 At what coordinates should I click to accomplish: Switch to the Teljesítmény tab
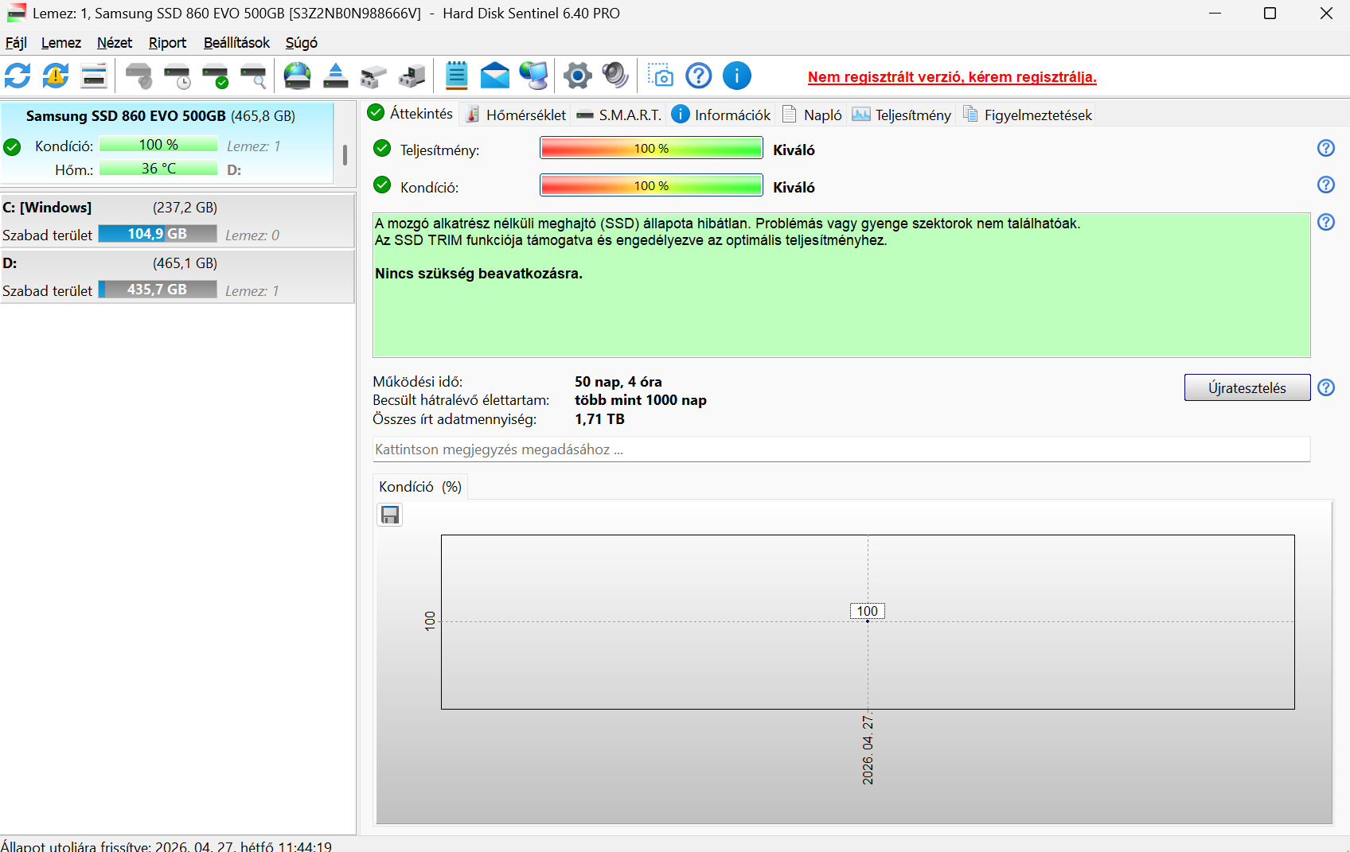(x=902, y=115)
